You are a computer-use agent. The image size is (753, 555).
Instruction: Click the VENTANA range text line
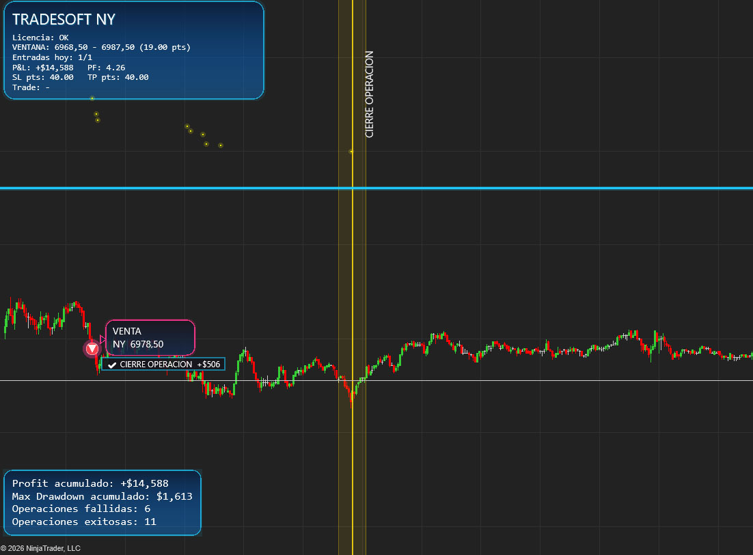tap(101, 47)
